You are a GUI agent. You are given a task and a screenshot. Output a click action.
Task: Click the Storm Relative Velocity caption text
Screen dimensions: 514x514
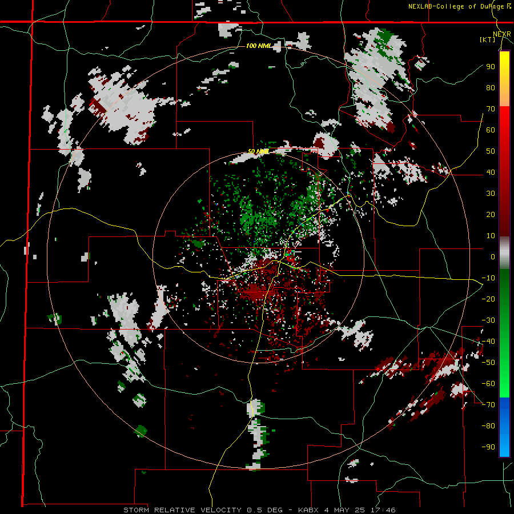click(x=259, y=510)
